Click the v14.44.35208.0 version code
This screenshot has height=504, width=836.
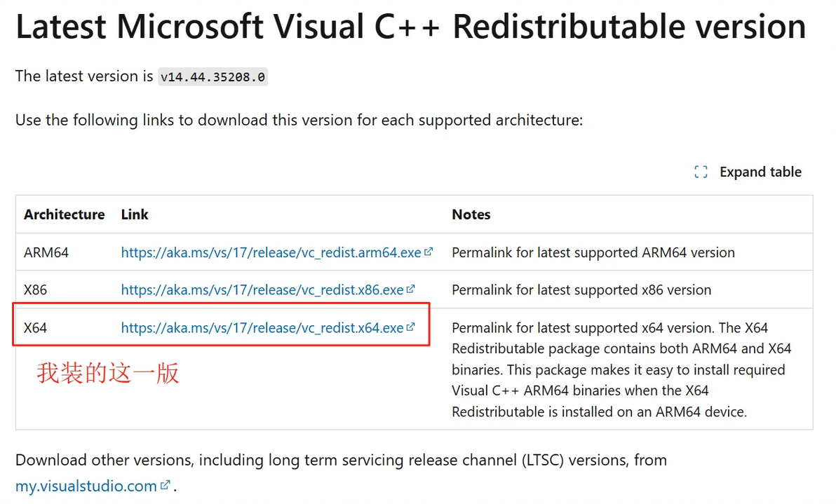coord(213,77)
